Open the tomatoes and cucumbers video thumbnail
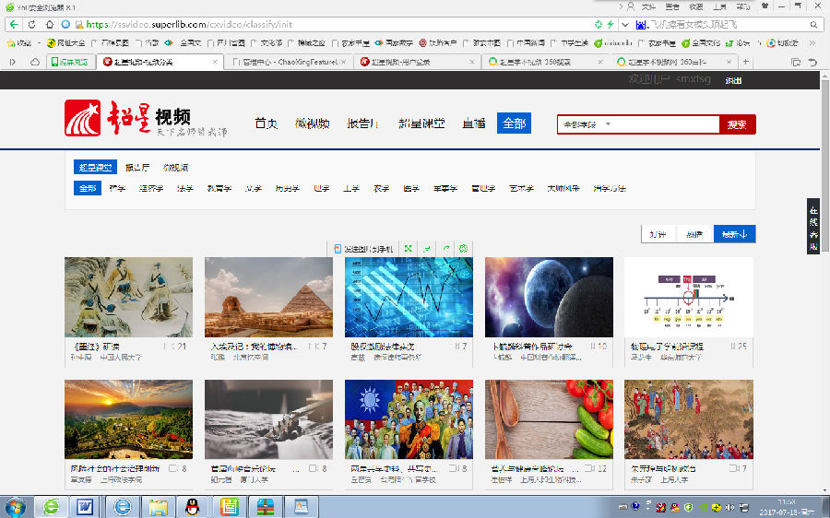The height and width of the screenshot is (518, 830). click(x=549, y=419)
